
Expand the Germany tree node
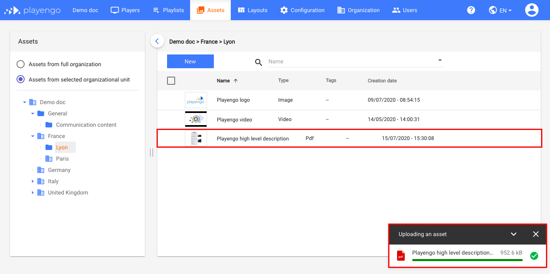pyautogui.click(x=33, y=170)
